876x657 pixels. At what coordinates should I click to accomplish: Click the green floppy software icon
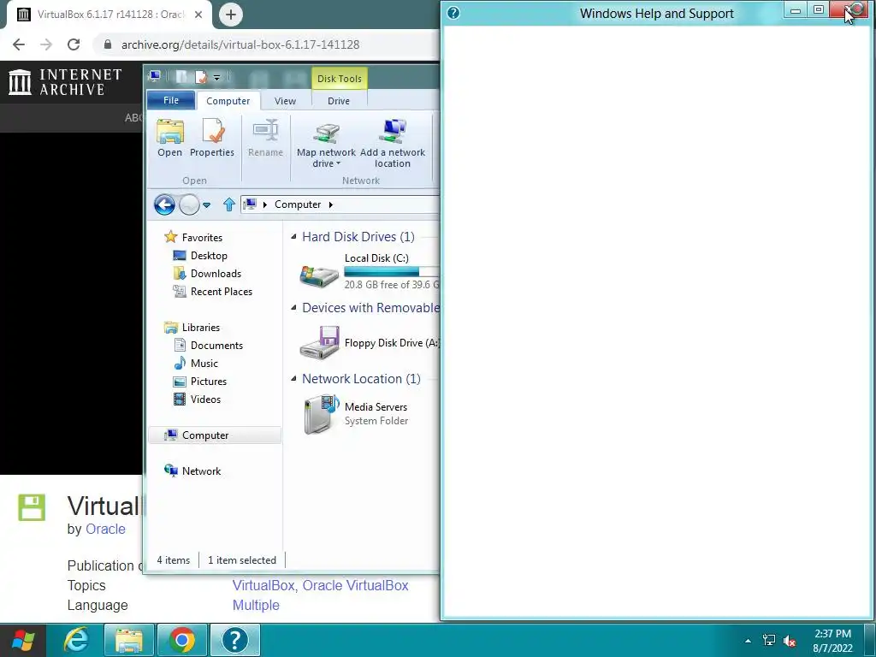point(32,507)
